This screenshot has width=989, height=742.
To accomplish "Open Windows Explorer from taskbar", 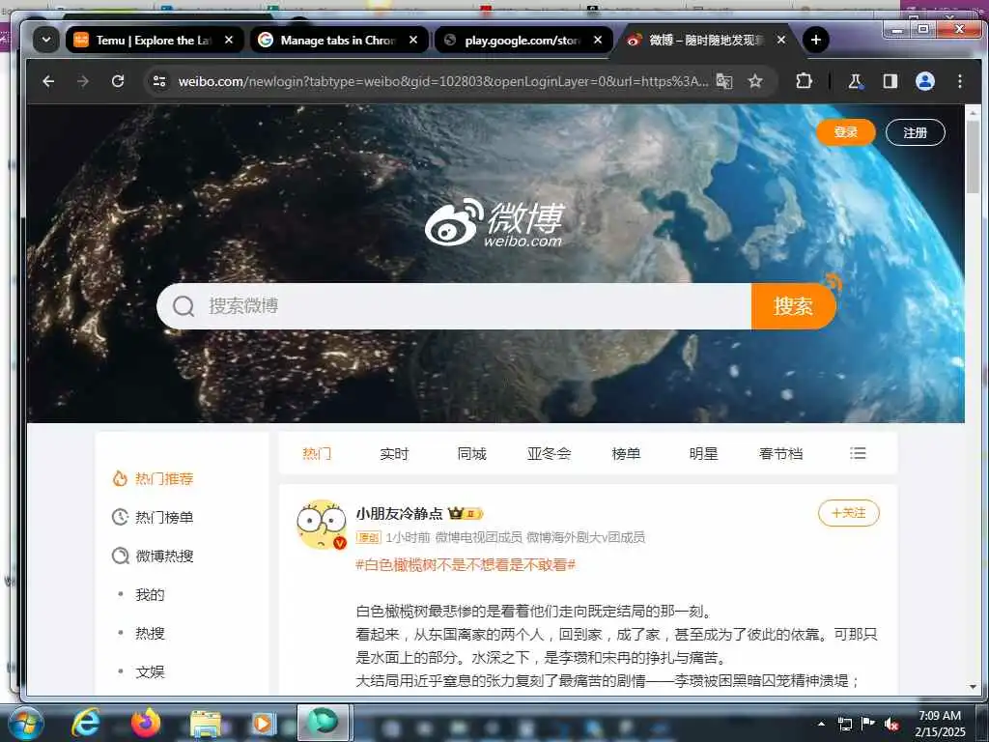I will pyautogui.click(x=205, y=723).
